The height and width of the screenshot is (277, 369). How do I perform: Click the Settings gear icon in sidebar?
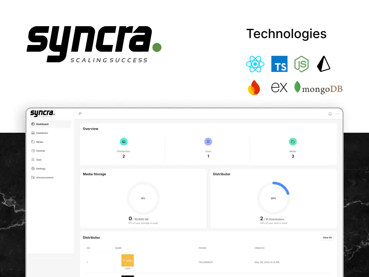tap(33, 169)
